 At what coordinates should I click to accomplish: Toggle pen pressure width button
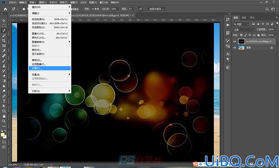tap(140, 9)
